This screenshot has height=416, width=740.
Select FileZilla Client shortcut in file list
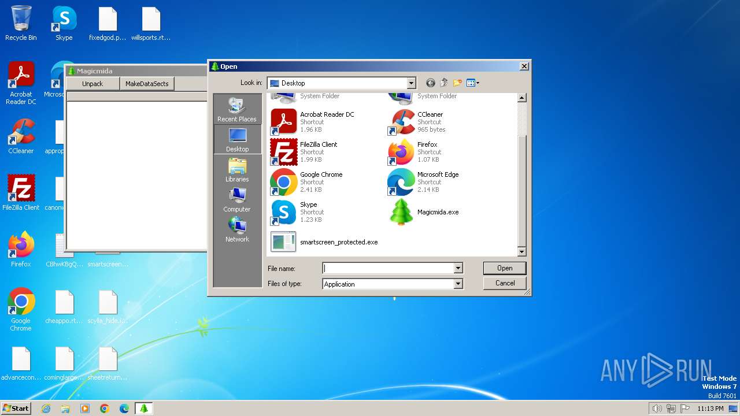point(304,152)
